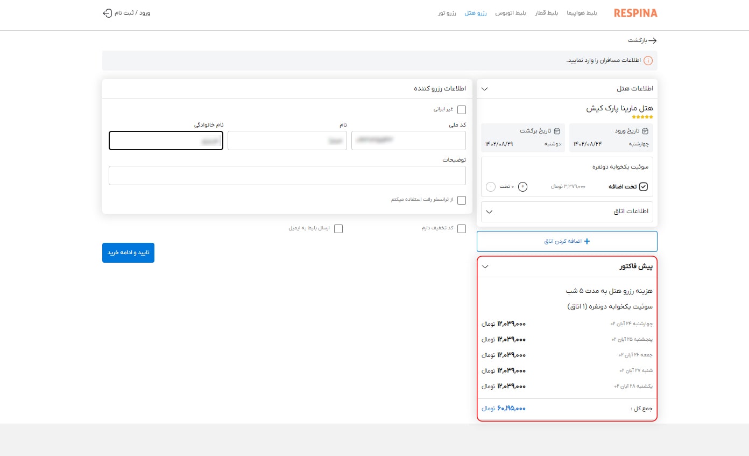Click the RESPINA logo
749x456 pixels.
635,13
